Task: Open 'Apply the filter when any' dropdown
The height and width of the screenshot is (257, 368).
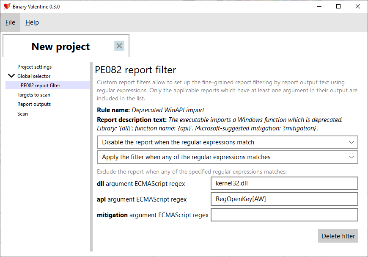Action: click(x=228, y=157)
